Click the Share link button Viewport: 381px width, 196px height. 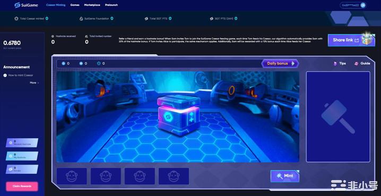pyautogui.click(x=351, y=40)
